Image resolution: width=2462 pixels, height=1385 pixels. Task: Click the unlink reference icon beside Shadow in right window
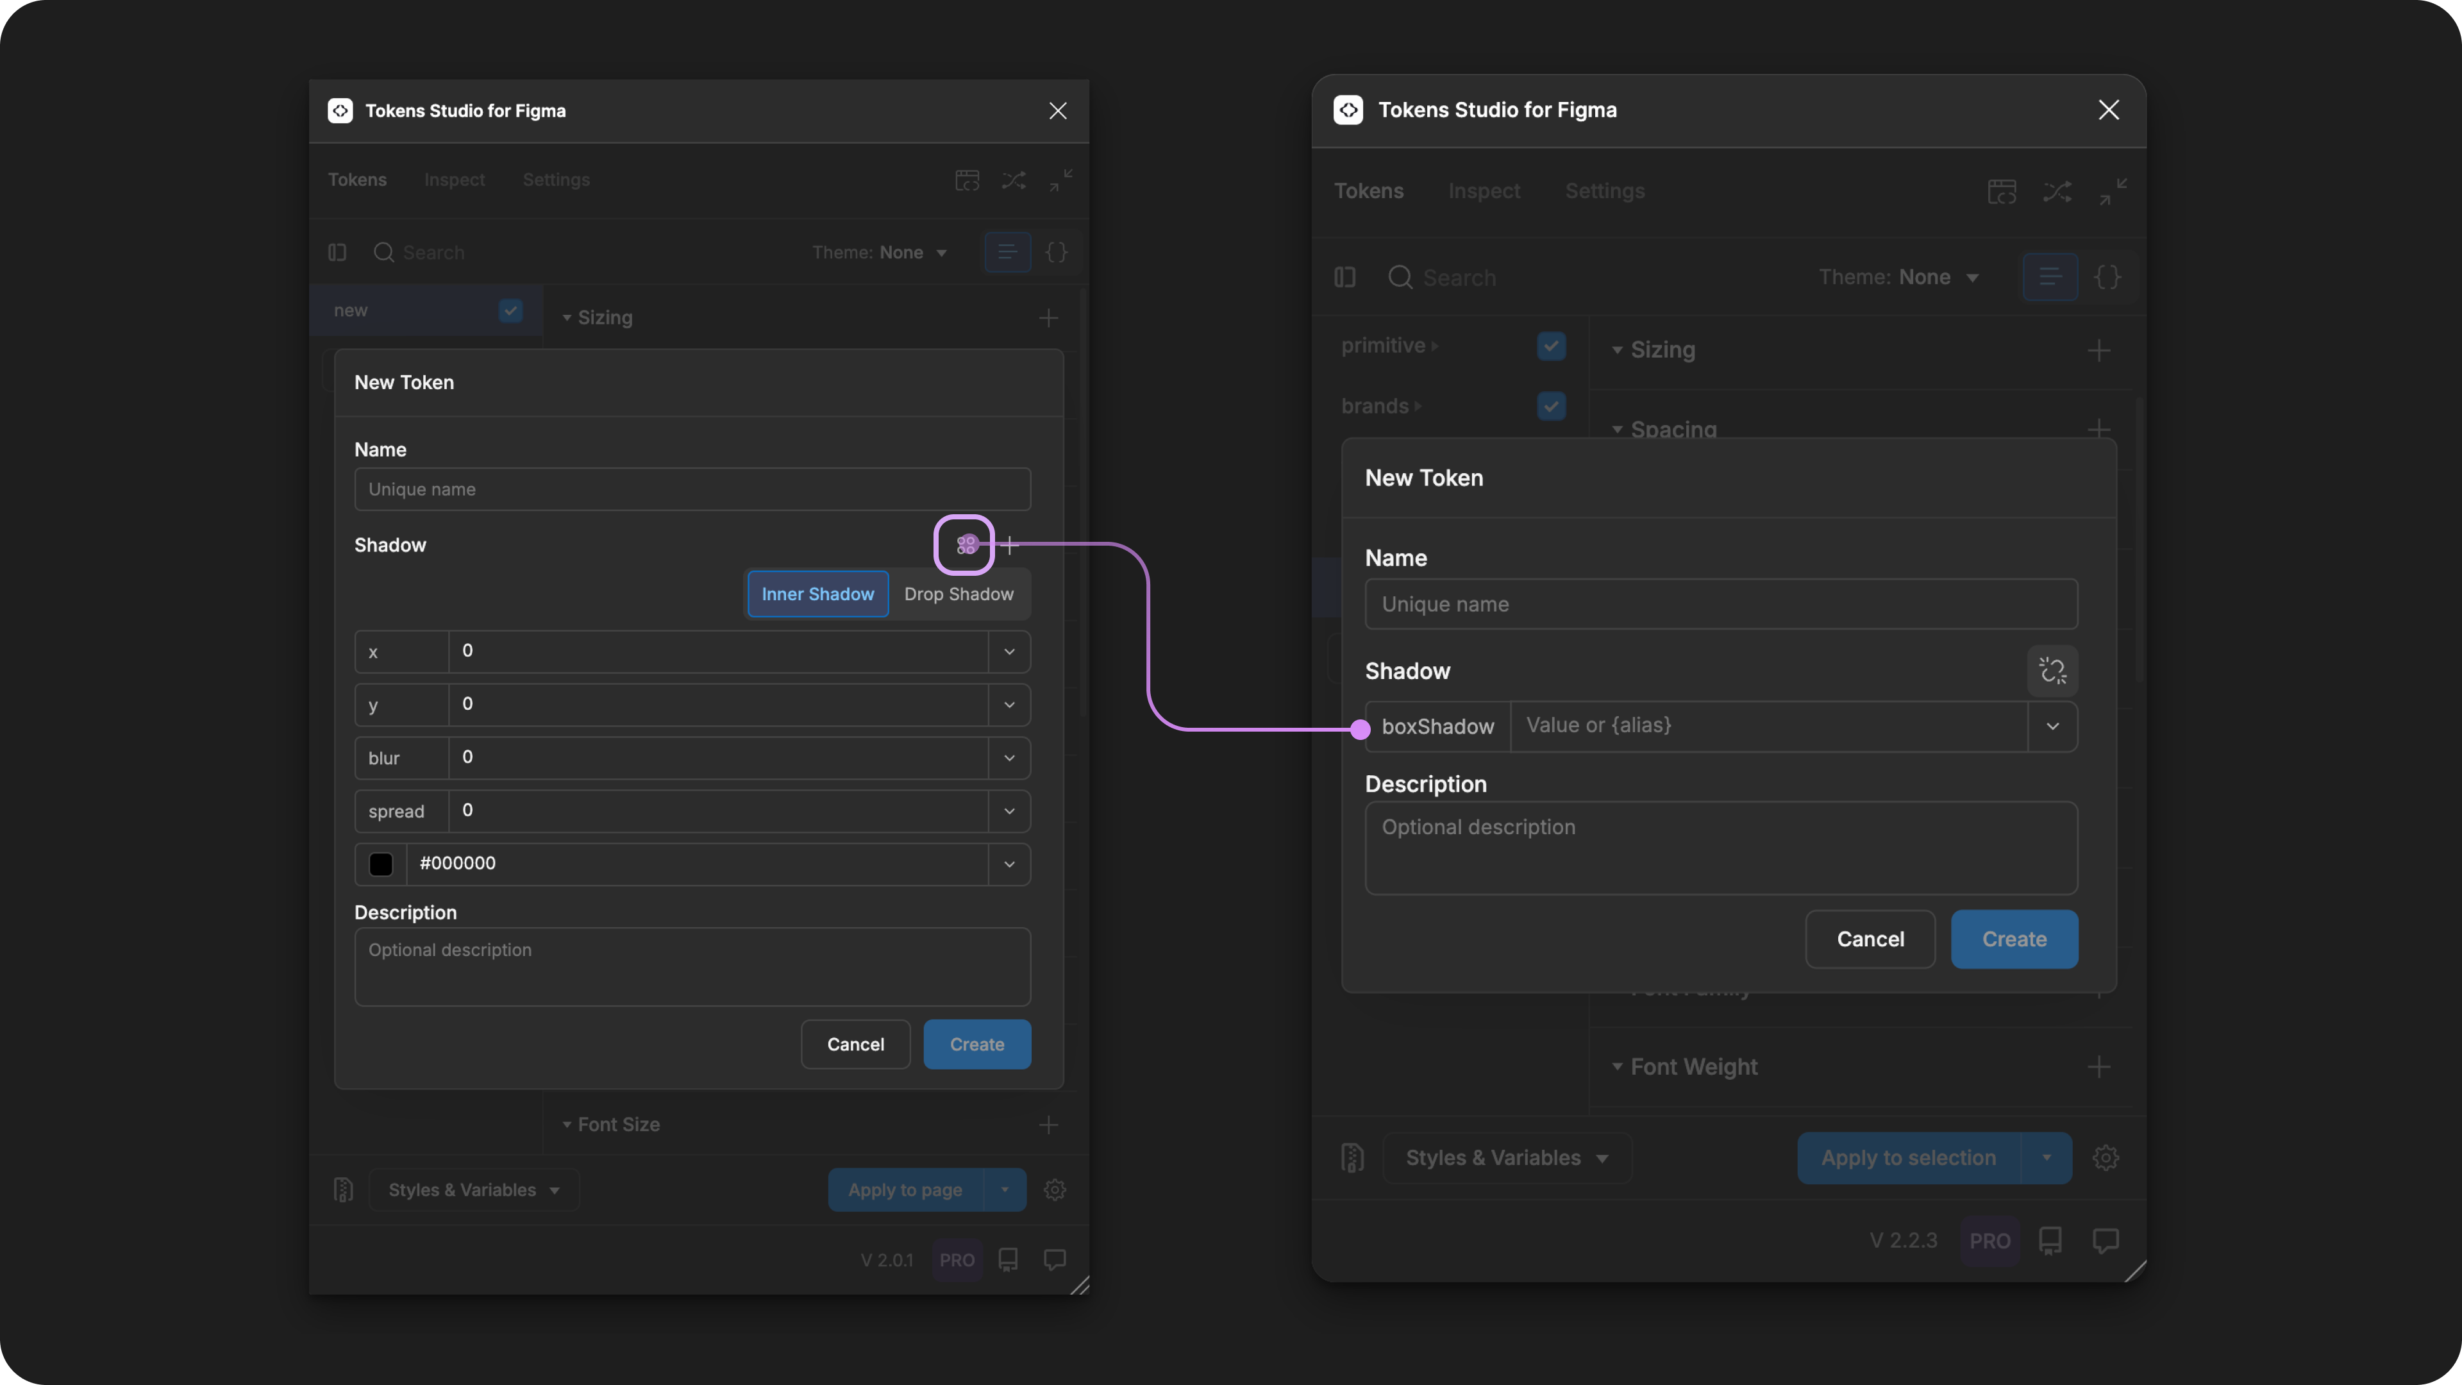[x=2052, y=670]
